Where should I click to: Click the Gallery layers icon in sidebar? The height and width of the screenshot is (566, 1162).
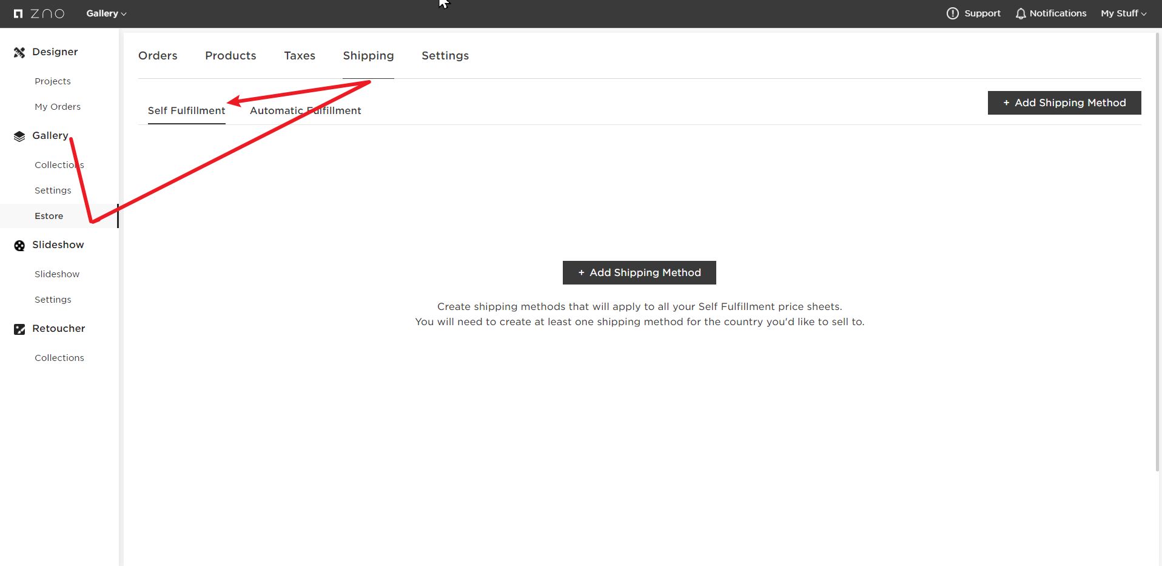click(19, 136)
